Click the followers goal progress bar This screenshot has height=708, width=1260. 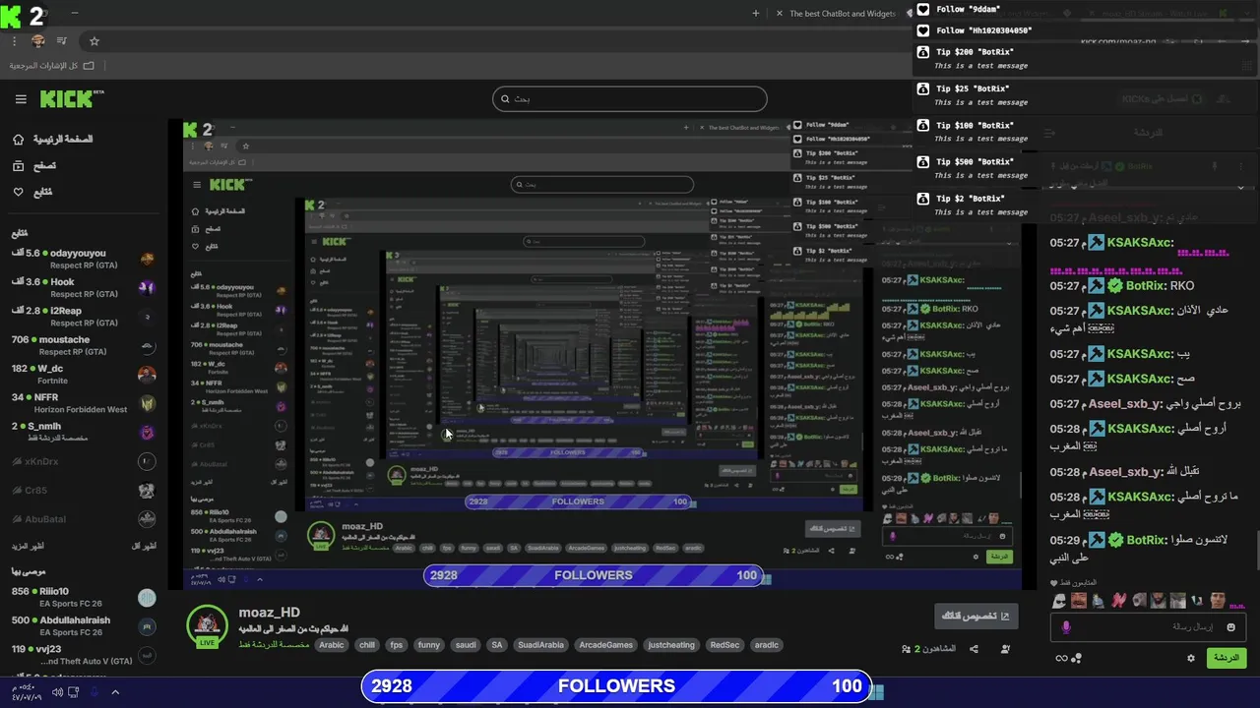tap(617, 686)
